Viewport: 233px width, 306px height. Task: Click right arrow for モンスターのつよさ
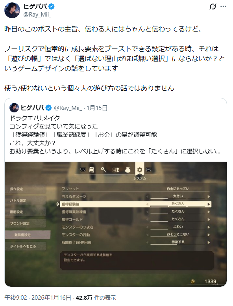(209, 227)
